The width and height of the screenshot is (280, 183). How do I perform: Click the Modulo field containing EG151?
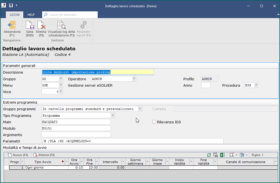point(76,128)
